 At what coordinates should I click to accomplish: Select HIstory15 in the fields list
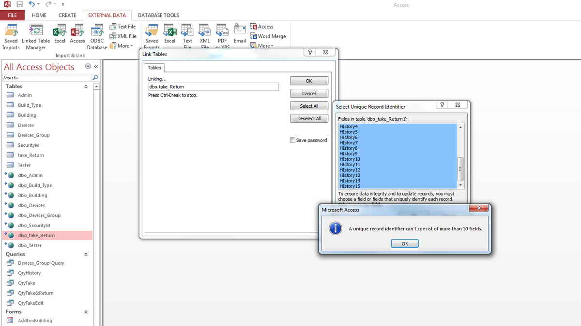point(398,186)
